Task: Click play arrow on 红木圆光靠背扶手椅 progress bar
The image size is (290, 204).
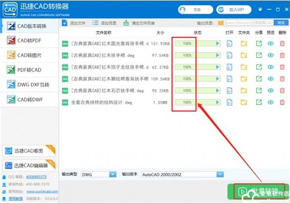Action: pos(217,44)
